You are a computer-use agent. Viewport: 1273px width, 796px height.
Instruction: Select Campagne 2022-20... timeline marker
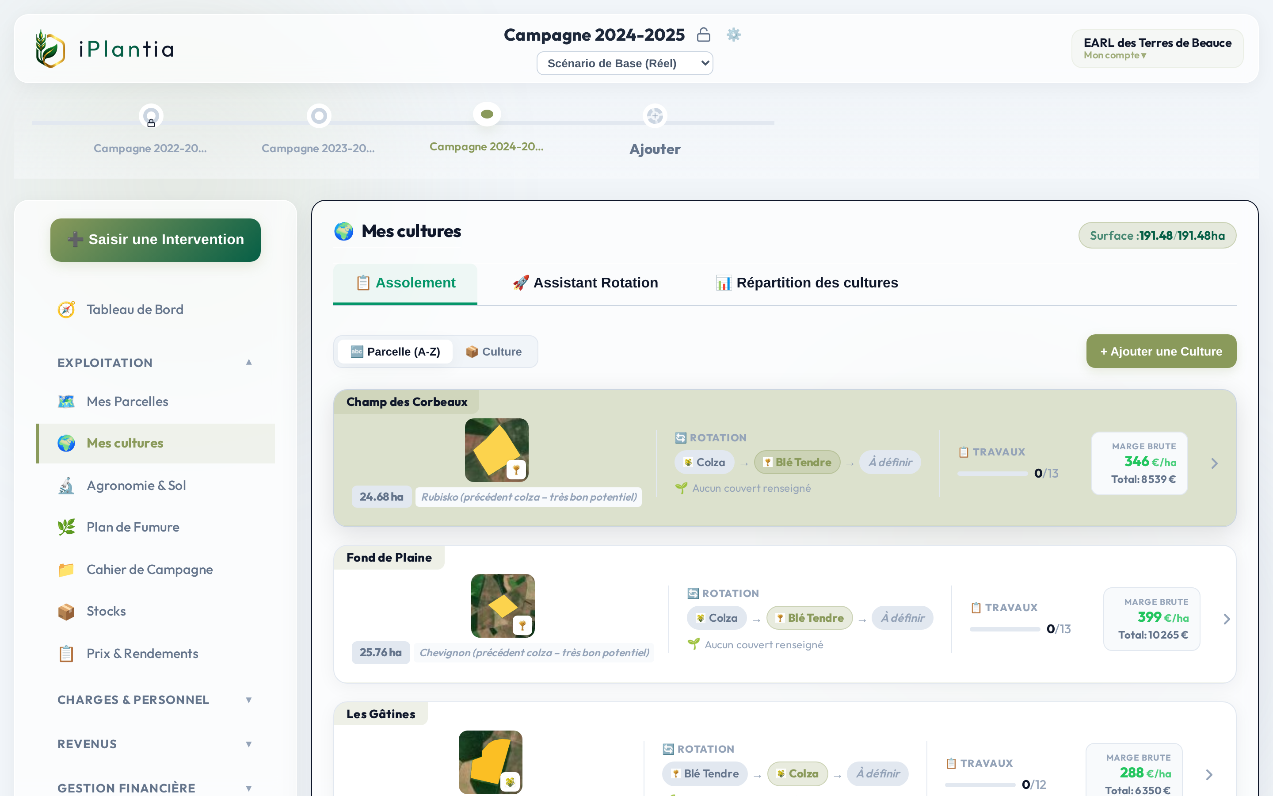pyautogui.click(x=151, y=116)
